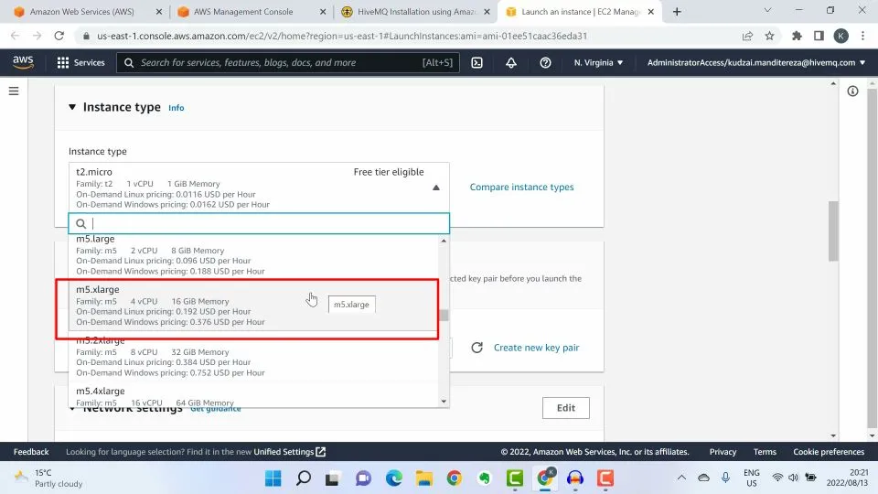Click the Services menu label
This screenshot has height=494, width=878.
tap(89, 63)
